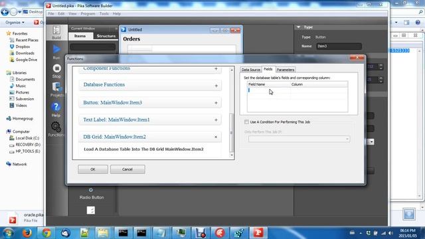Switch to Fields tab
The image size is (425, 239).
(268, 69)
